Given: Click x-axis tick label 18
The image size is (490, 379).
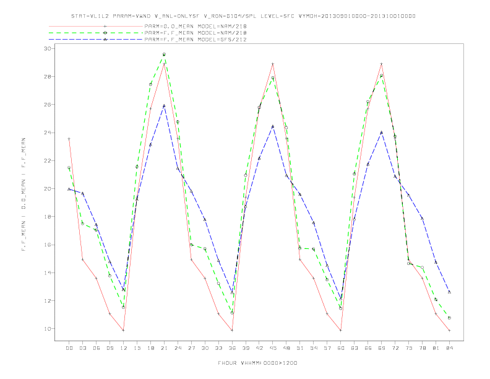Looking at the screenshot, I should (x=150, y=348).
